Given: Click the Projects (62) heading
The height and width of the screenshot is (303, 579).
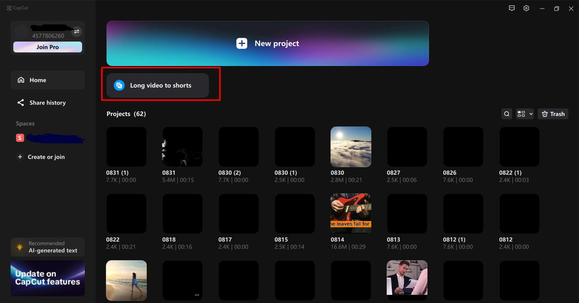Looking at the screenshot, I should [126, 114].
